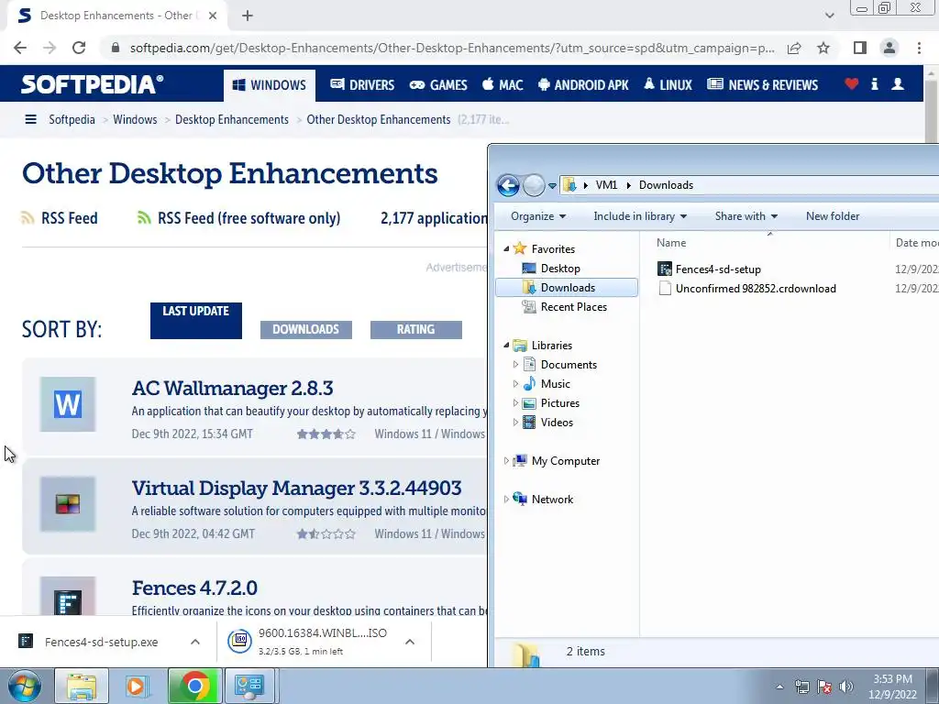
Task: Open a new Chrome tab
Action: pos(248,16)
